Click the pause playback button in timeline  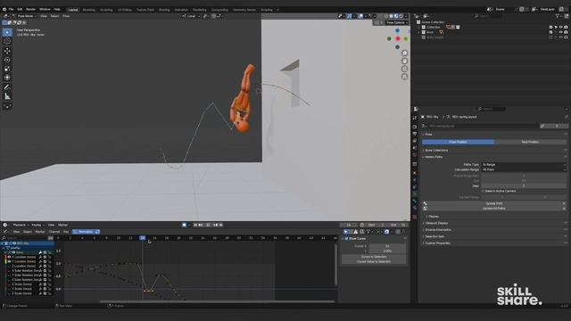pos(208,225)
